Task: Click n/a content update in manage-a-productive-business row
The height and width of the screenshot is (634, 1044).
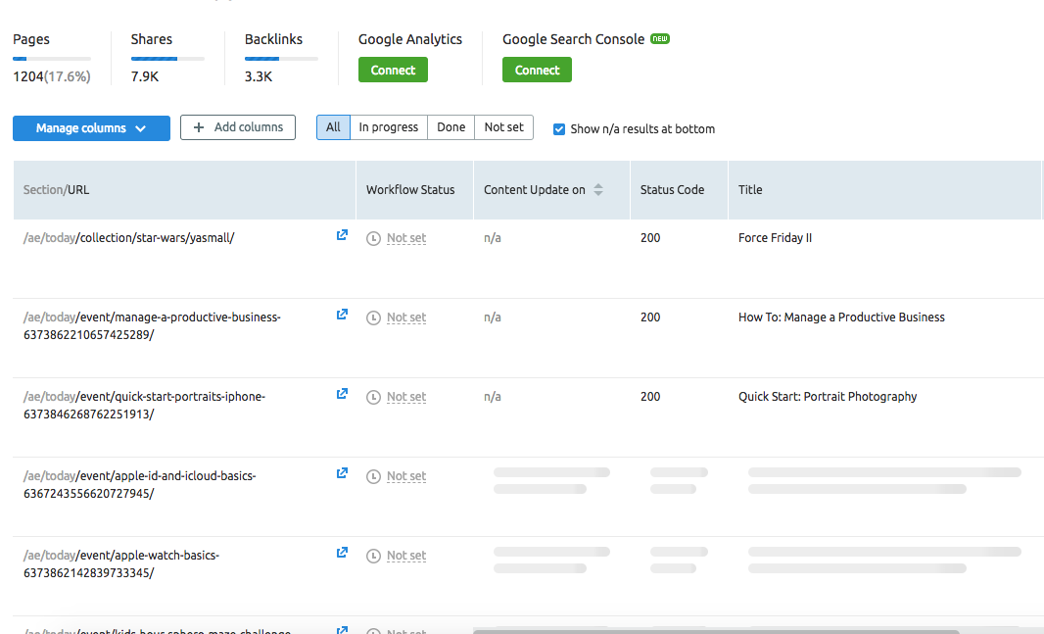Action: pyautogui.click(x=492, y=317)
